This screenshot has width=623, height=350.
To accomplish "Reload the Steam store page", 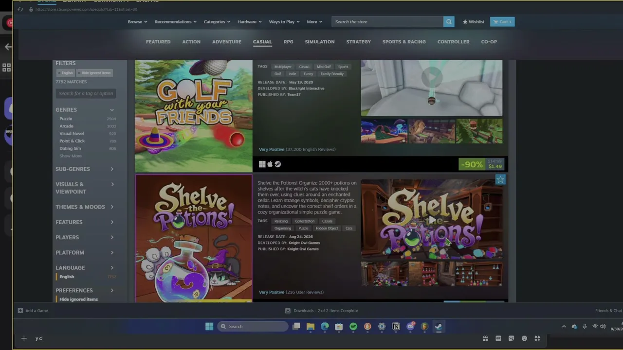I will pyautogui.click(x=20, y=9).
